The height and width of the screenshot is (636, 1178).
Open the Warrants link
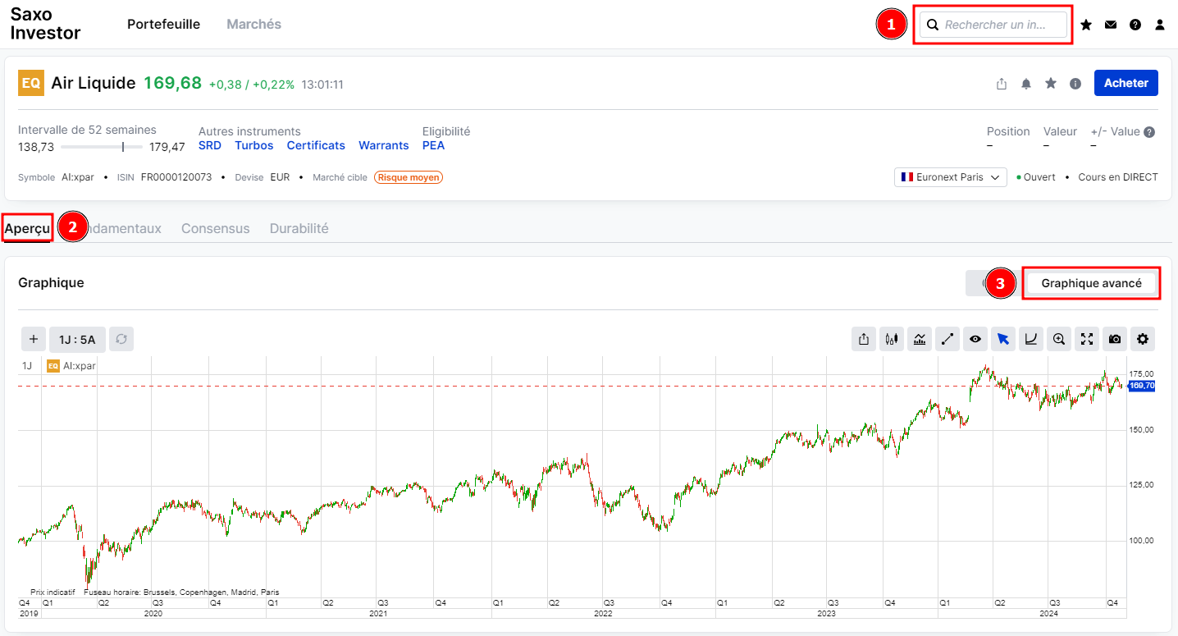pyautogui.click(x=384, y=145)
